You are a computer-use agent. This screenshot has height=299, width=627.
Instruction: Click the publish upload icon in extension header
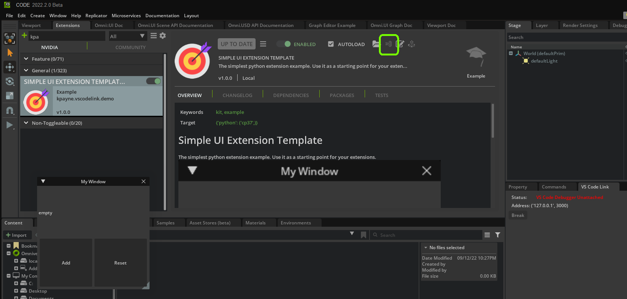tap(412, 44)
